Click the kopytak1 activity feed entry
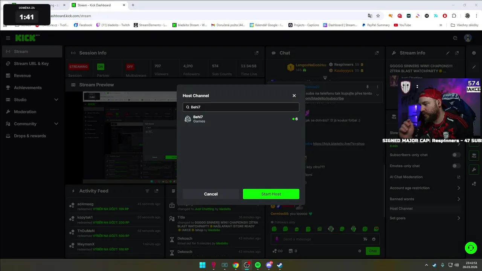Viewport: 482px width, 271px height. point(115,219)
